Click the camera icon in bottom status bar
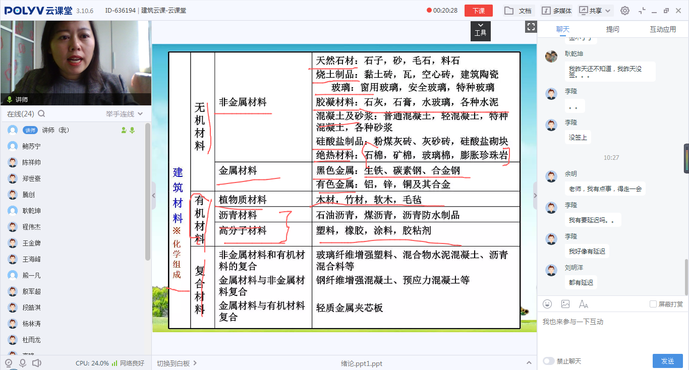The height and width of the screenshot is (370, 689). (8, 363)
